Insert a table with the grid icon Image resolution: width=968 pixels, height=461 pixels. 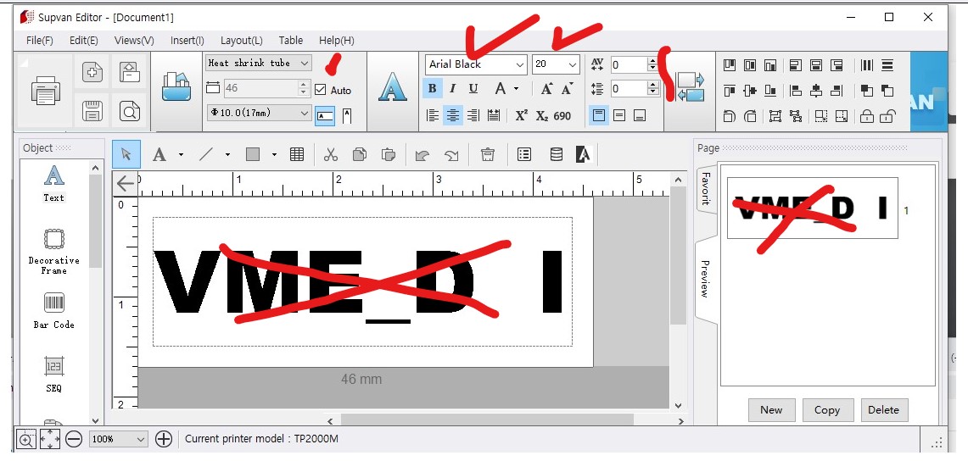(297, 154)
